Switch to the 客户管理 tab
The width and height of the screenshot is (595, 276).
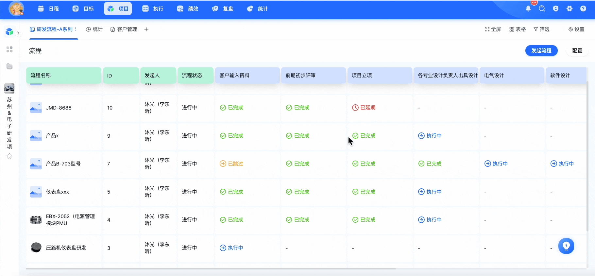[124, 29]
